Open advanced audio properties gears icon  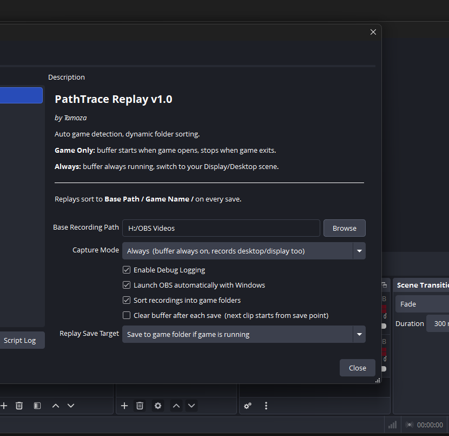(248, 406)
